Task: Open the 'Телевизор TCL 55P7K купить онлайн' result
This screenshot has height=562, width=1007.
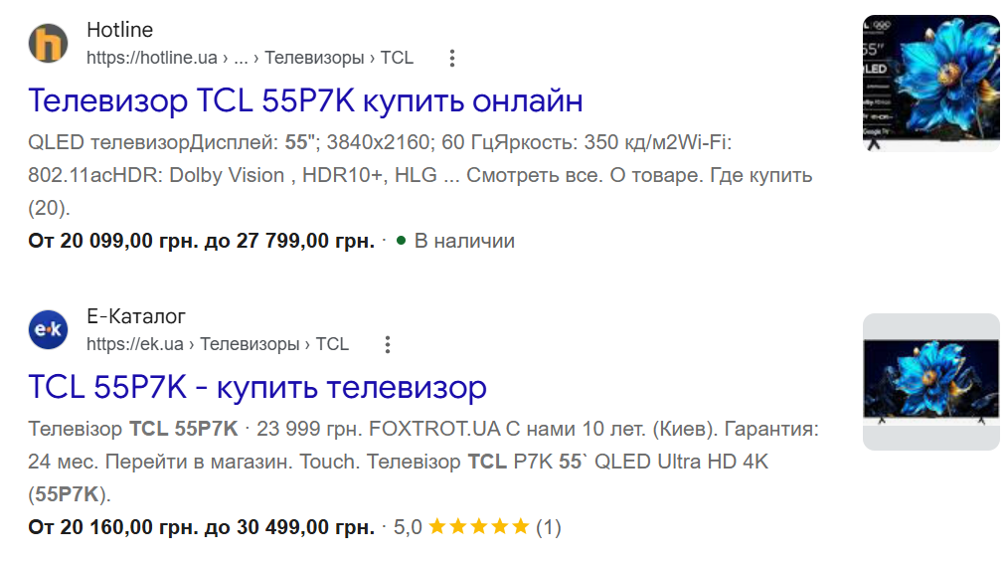Action: pos(306,100)
